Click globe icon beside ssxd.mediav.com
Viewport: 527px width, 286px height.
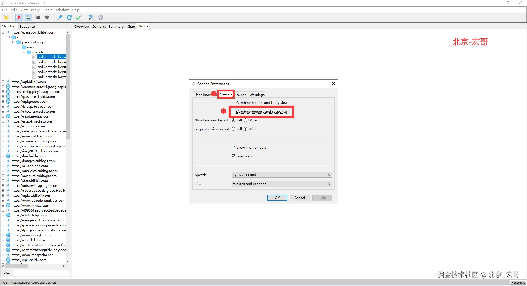pos(8,116)
